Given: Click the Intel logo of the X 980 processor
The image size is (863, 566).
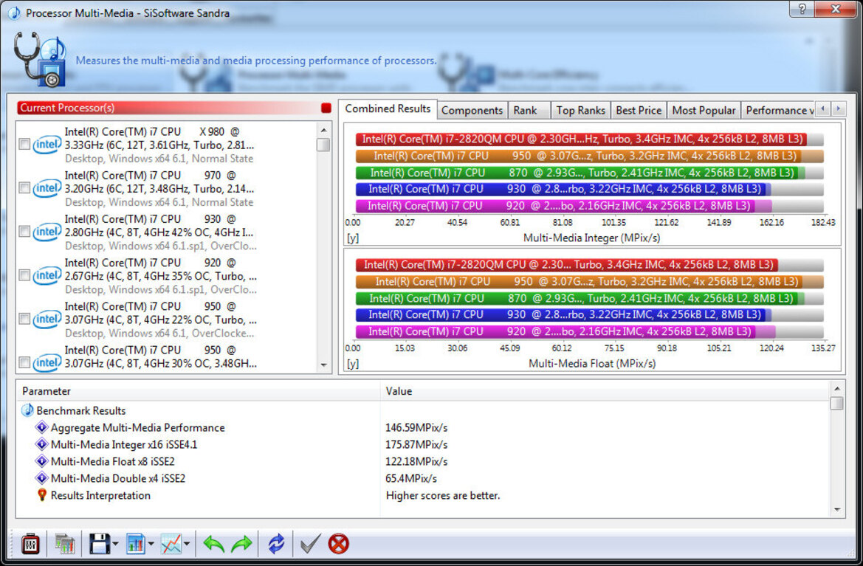Looking at the screenshot, I should (47, 145).
